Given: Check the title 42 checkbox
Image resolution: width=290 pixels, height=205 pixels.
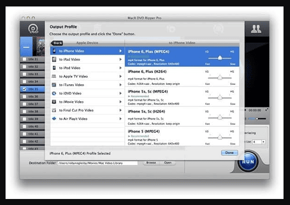Looking at the screenshot, I should pos(24,142).
